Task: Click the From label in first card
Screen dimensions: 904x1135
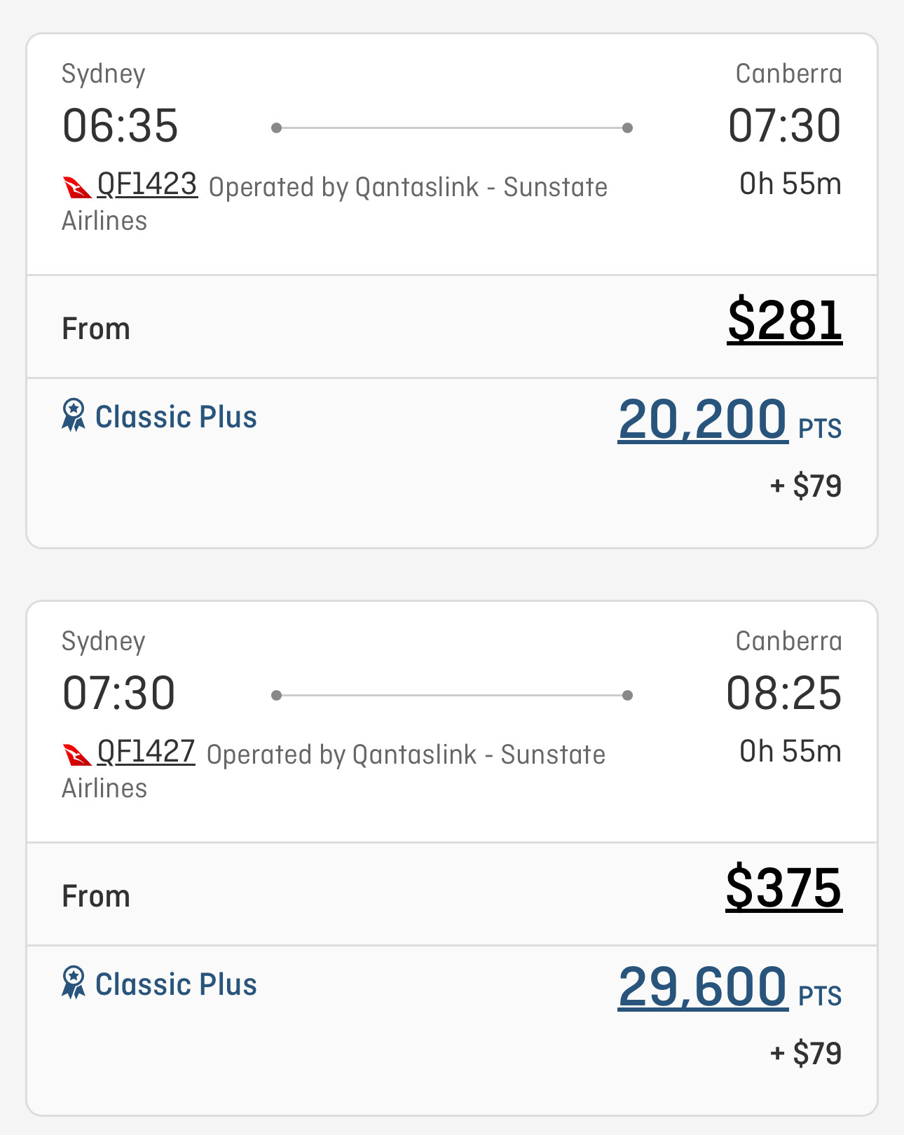Action: pyautogui.click(x=96, y=329)
